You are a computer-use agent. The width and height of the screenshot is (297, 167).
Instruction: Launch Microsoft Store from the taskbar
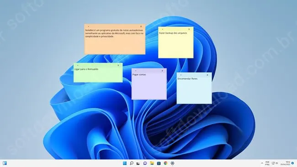pyautogui.click(x=159, y=163)
